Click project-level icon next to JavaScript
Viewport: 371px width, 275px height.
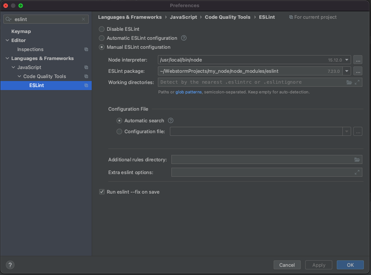click(86, 67)
